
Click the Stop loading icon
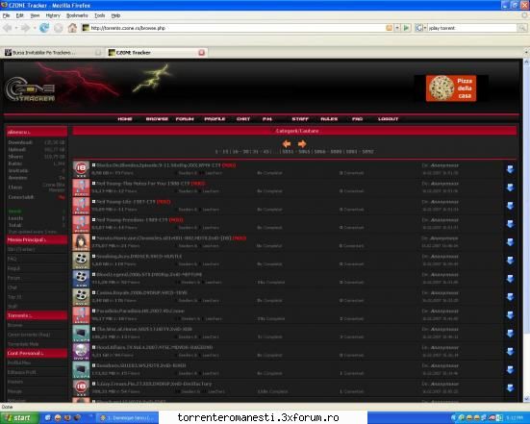(58, 28)
